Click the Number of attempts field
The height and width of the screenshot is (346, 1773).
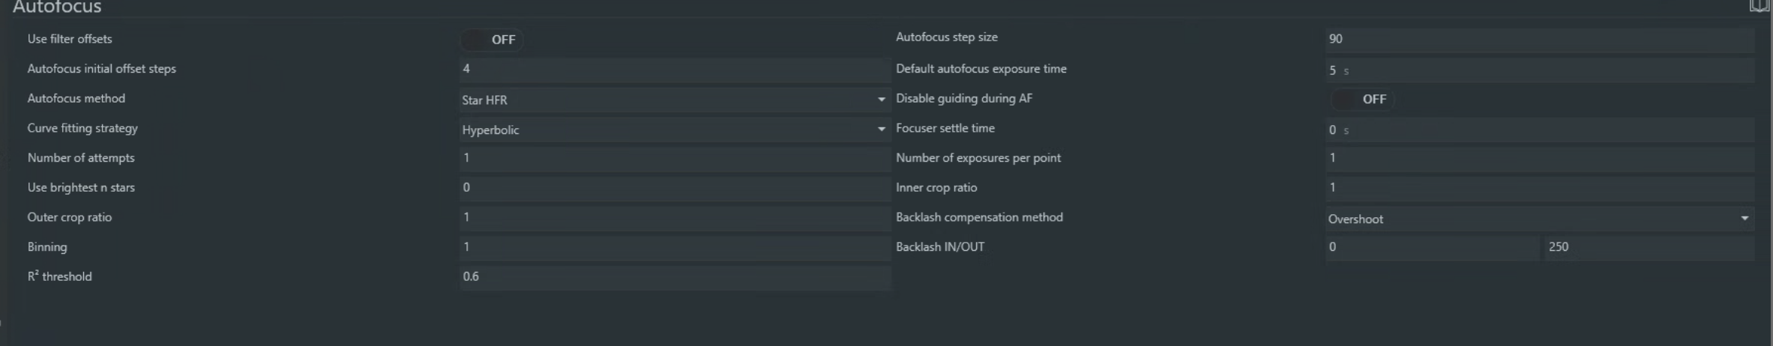[672, 158]
